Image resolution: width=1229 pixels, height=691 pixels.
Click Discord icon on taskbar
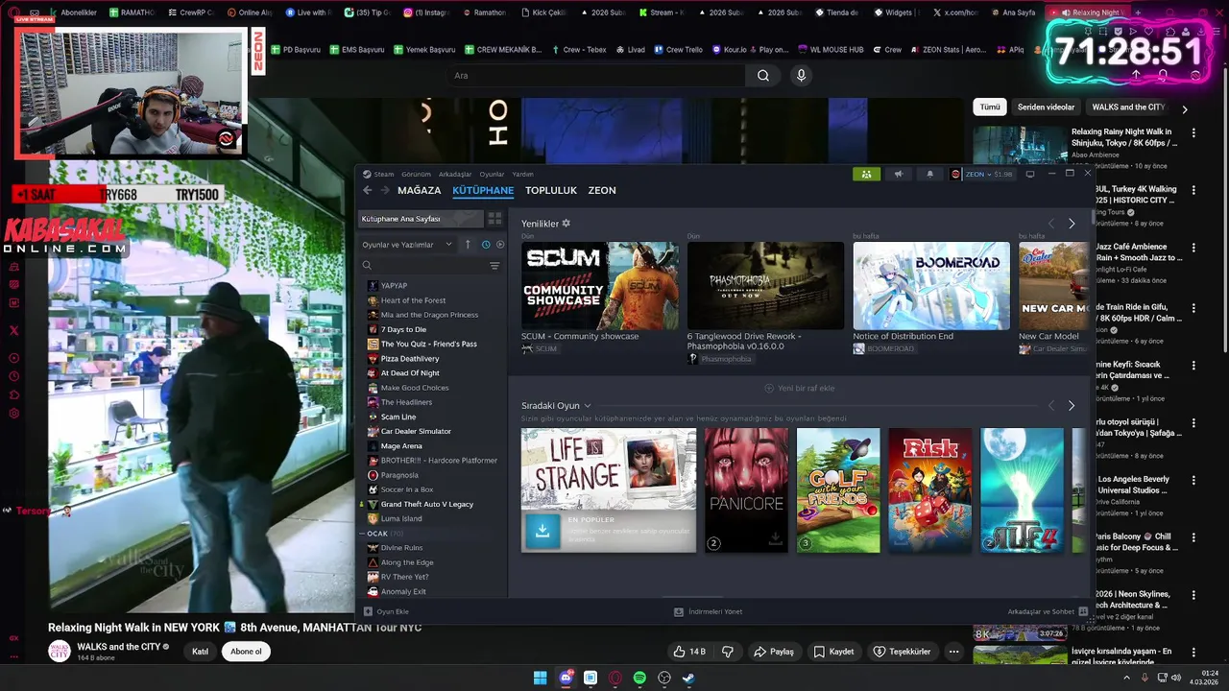pos(566,678)
